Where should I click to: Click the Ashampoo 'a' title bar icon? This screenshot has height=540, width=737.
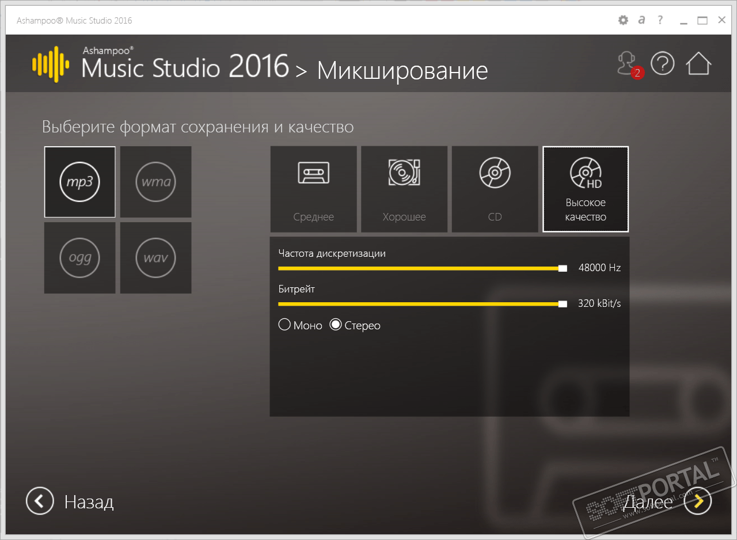(x=642, y=20)
